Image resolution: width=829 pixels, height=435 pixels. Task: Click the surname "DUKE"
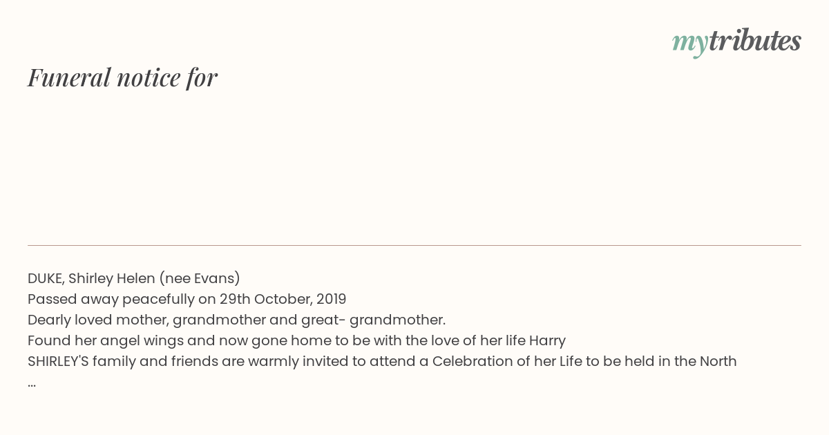point(46,278)
